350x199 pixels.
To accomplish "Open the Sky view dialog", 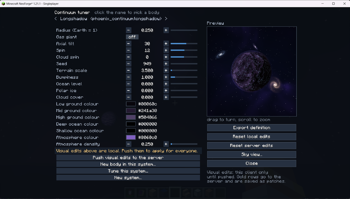I will point(252,155).
